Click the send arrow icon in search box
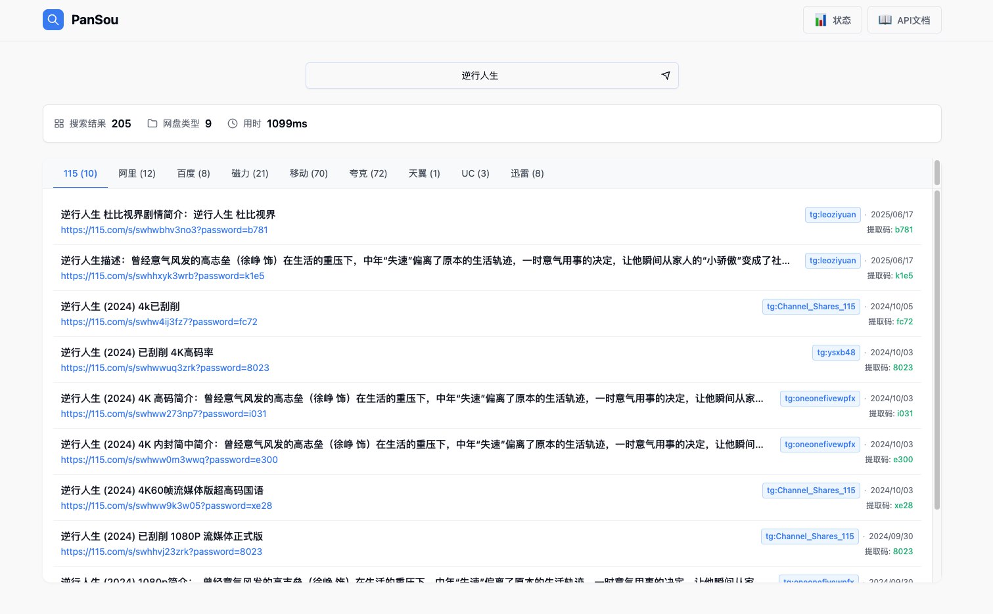 coord(666,76)
